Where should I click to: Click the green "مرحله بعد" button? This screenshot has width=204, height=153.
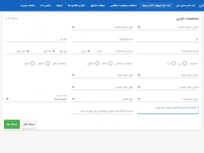tap(12, 124)
